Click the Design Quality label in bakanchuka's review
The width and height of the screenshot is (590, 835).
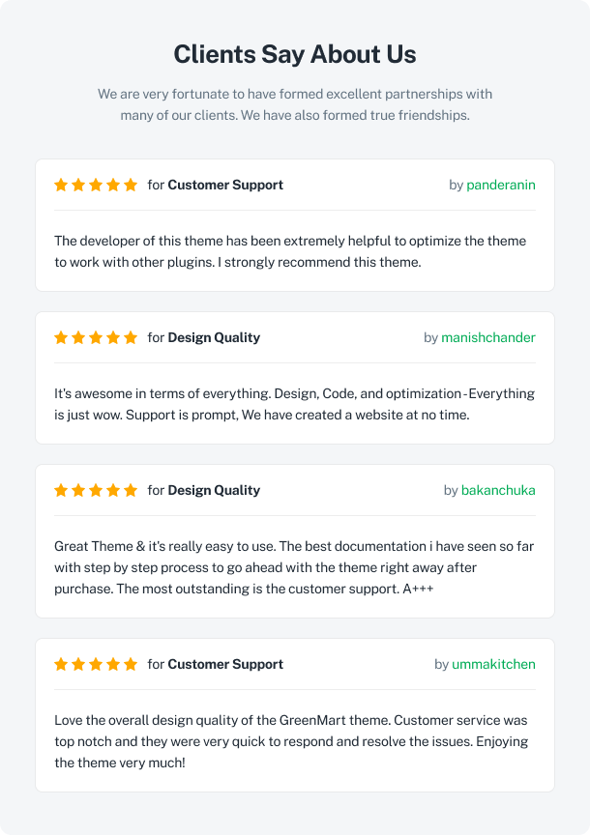click(x=214, y=490)
